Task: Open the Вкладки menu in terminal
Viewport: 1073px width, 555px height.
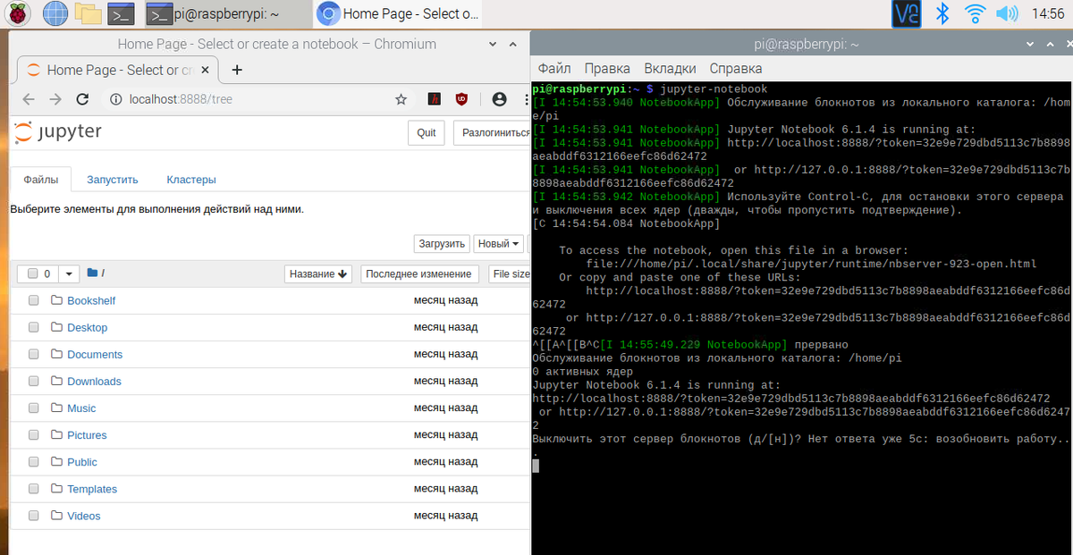Action: (x=670, y=68)
